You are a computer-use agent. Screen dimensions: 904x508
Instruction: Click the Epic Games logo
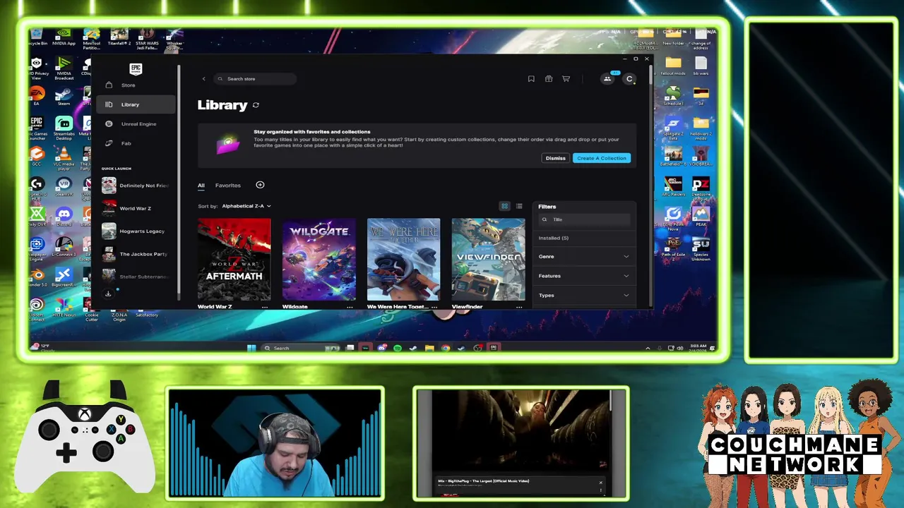(136, 69)
